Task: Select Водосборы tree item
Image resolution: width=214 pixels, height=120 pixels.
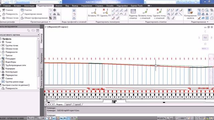Action: point(11,62)
